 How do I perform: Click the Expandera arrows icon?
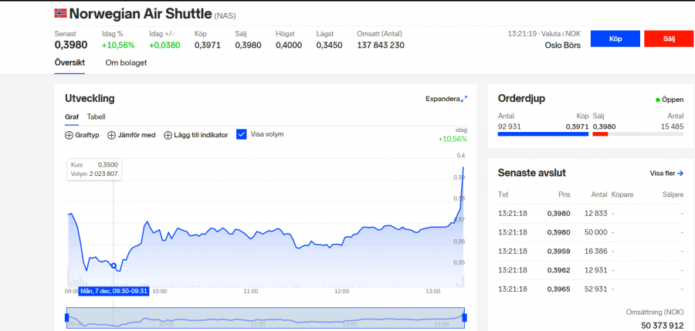[x=464, y=99]
